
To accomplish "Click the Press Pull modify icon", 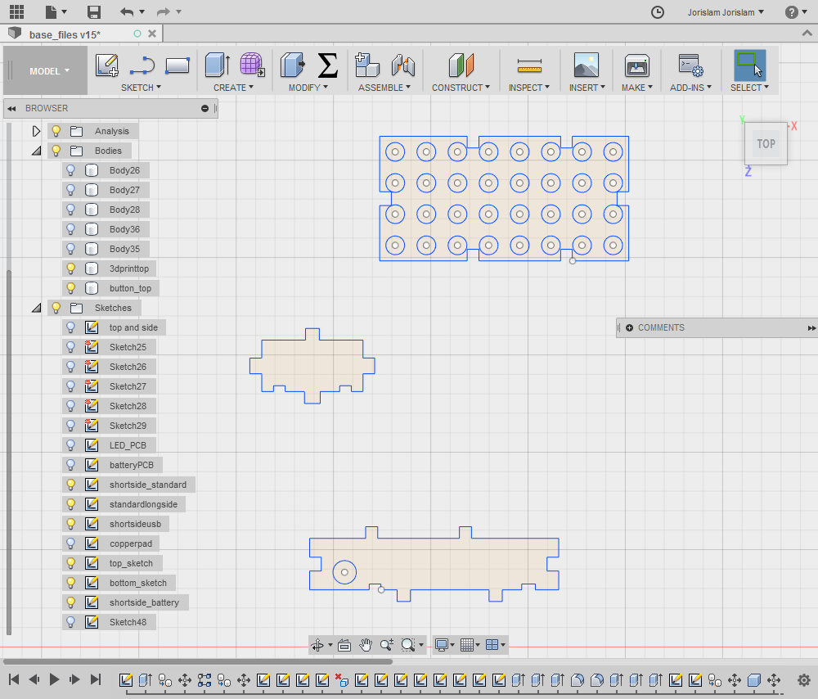I will pos(293,65).
